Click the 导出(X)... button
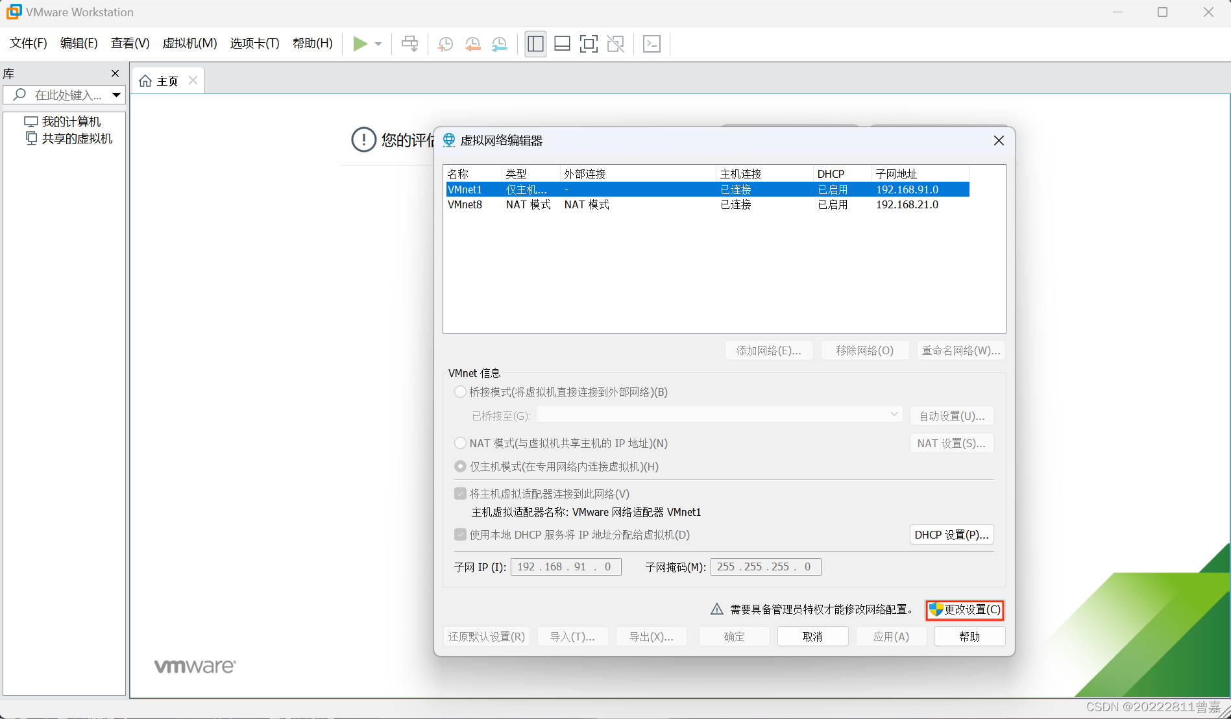 pos(652,637)
